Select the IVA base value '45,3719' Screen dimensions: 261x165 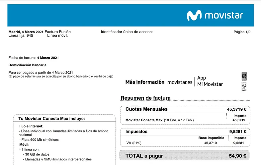point(211,143)
